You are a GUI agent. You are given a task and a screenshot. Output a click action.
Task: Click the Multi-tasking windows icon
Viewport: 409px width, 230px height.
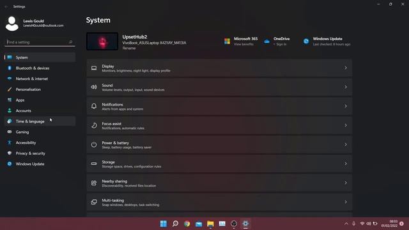pyautogui.click(x=94, y=202)
